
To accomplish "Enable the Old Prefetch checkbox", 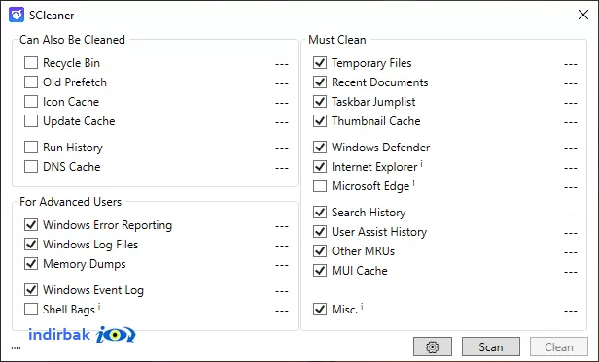I will (x=31, y=82).
